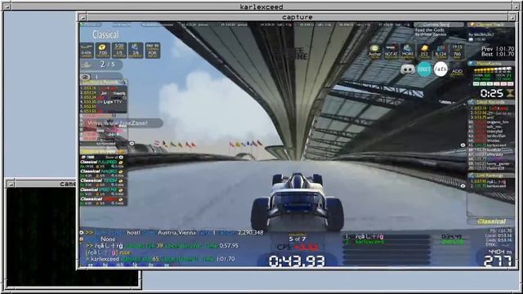Join the Classical NASCAR server entry

point(103,173)
